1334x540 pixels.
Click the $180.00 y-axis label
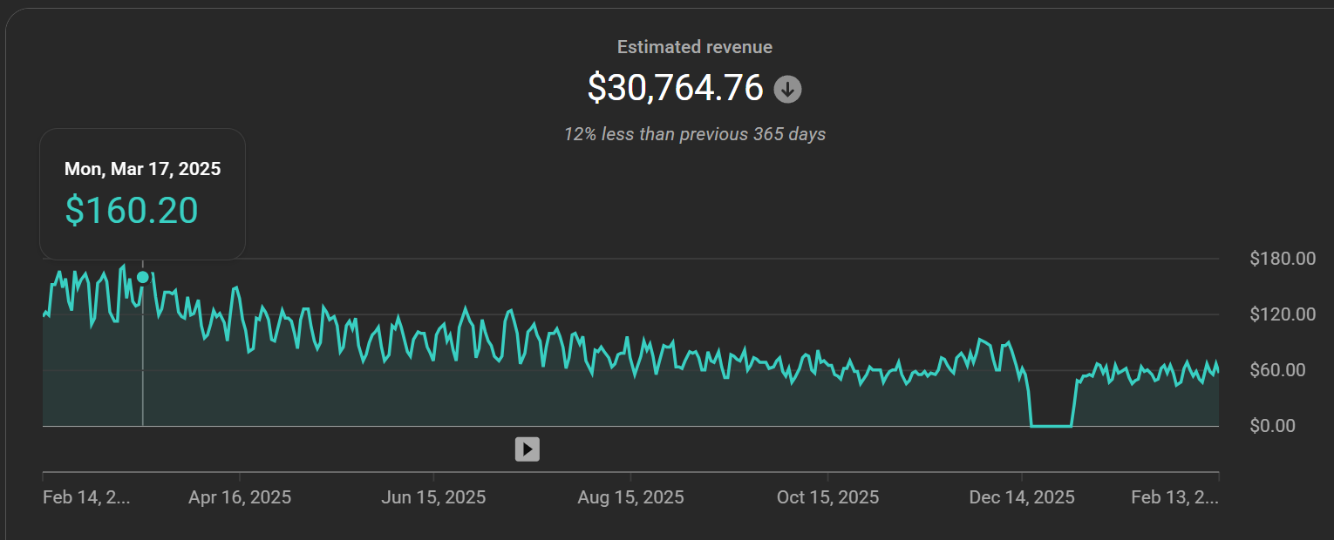pyautogui.click(x=1282, y=259)
